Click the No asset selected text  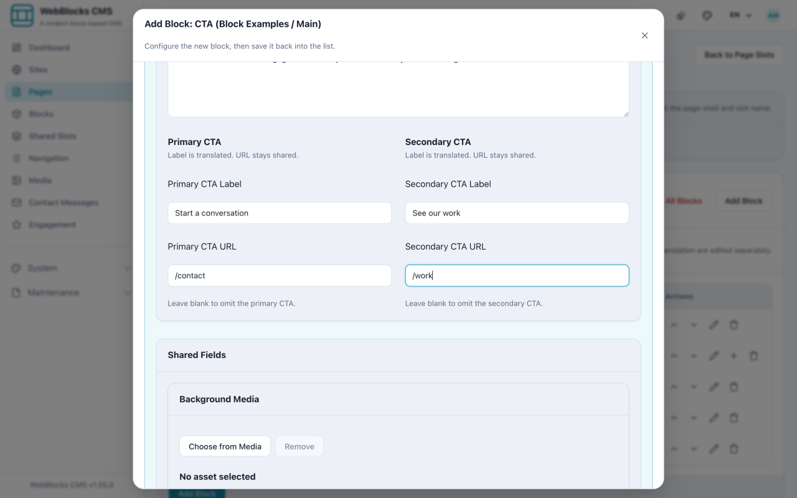click(217, 477)
